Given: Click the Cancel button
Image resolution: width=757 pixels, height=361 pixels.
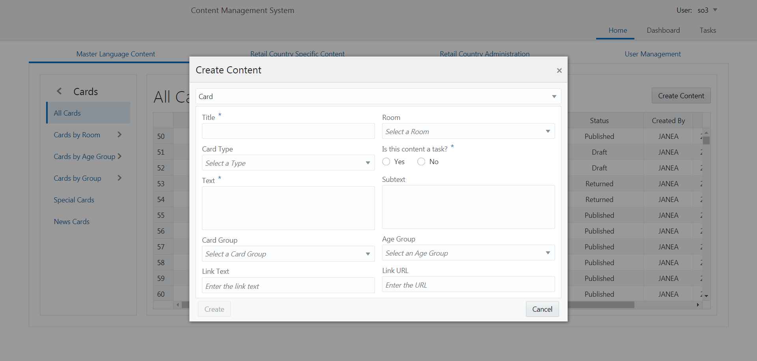Looking at the screenshot, I should point(542,309).
